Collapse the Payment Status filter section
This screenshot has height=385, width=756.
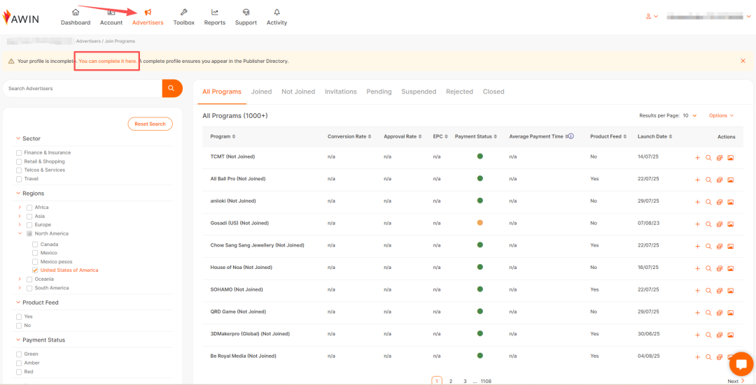[x=18, y=340]
